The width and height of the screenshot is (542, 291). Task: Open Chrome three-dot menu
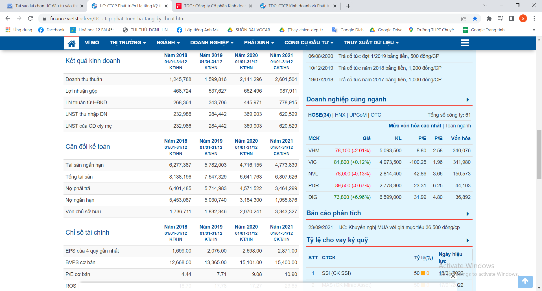[534, 19]
